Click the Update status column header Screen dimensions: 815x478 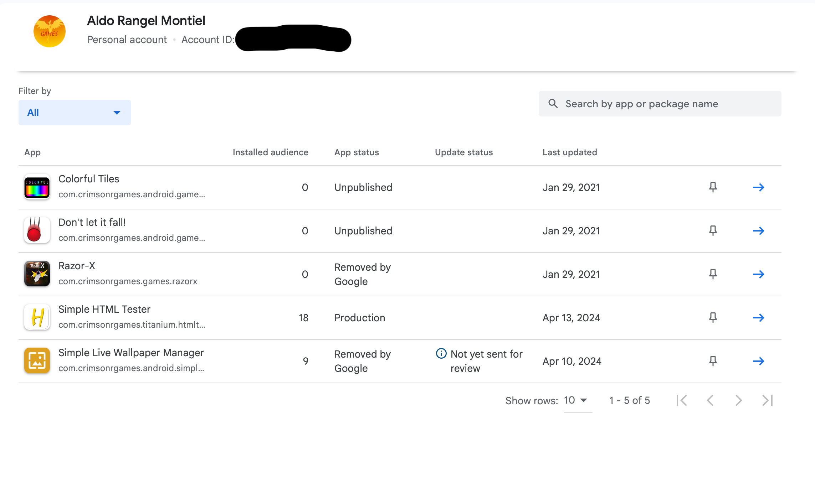click(x=464, y=152)
